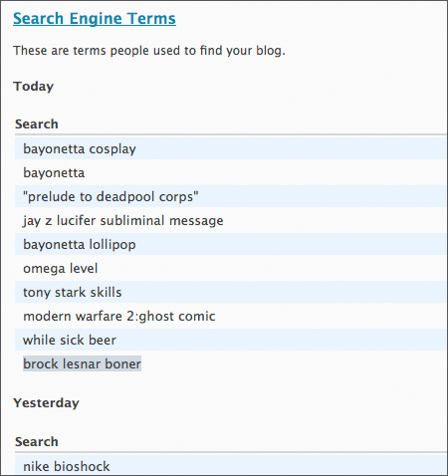Click the Today section heading
Image resolution: width=448 pixels, height=476 pixels.
click(33, 87)
